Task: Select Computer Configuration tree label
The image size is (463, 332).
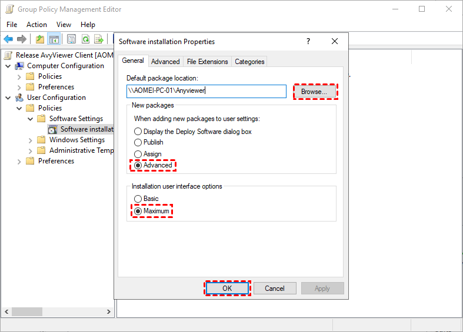Action: [x=65, y=66]
